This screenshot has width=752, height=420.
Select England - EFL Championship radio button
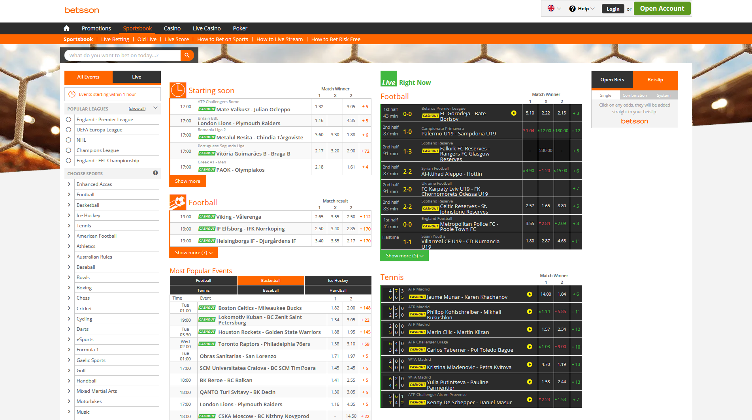(x=69, y=161)
